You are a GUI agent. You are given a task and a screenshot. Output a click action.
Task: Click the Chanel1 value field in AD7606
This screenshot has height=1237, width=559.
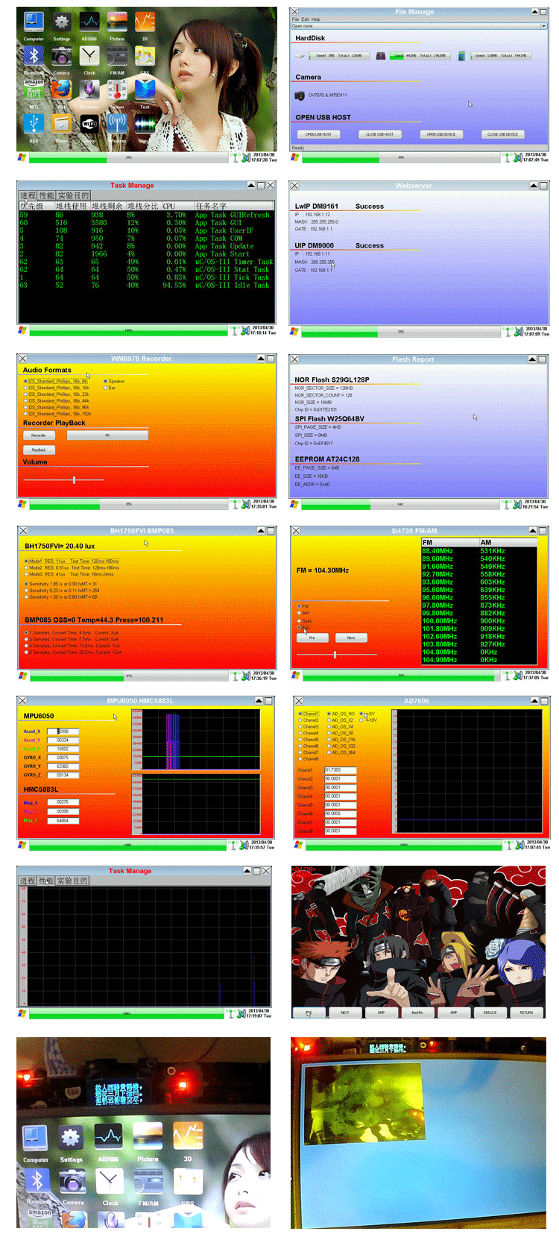[341, 770]
